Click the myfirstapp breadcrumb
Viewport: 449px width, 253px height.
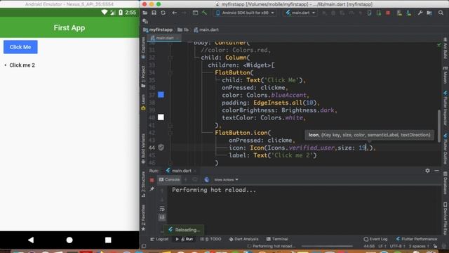pyautogui.click(x=158, y=30)
